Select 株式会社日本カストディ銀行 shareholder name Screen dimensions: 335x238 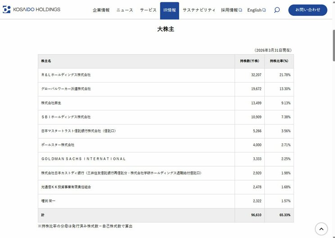coord(122,173)
